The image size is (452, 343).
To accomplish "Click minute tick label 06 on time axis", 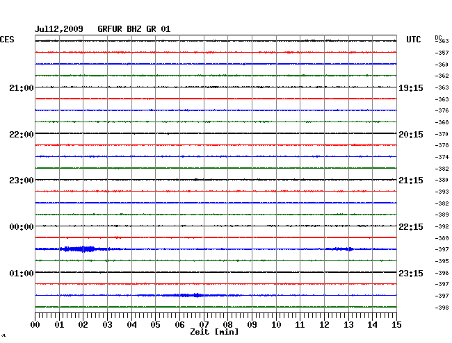I will 179,325.
